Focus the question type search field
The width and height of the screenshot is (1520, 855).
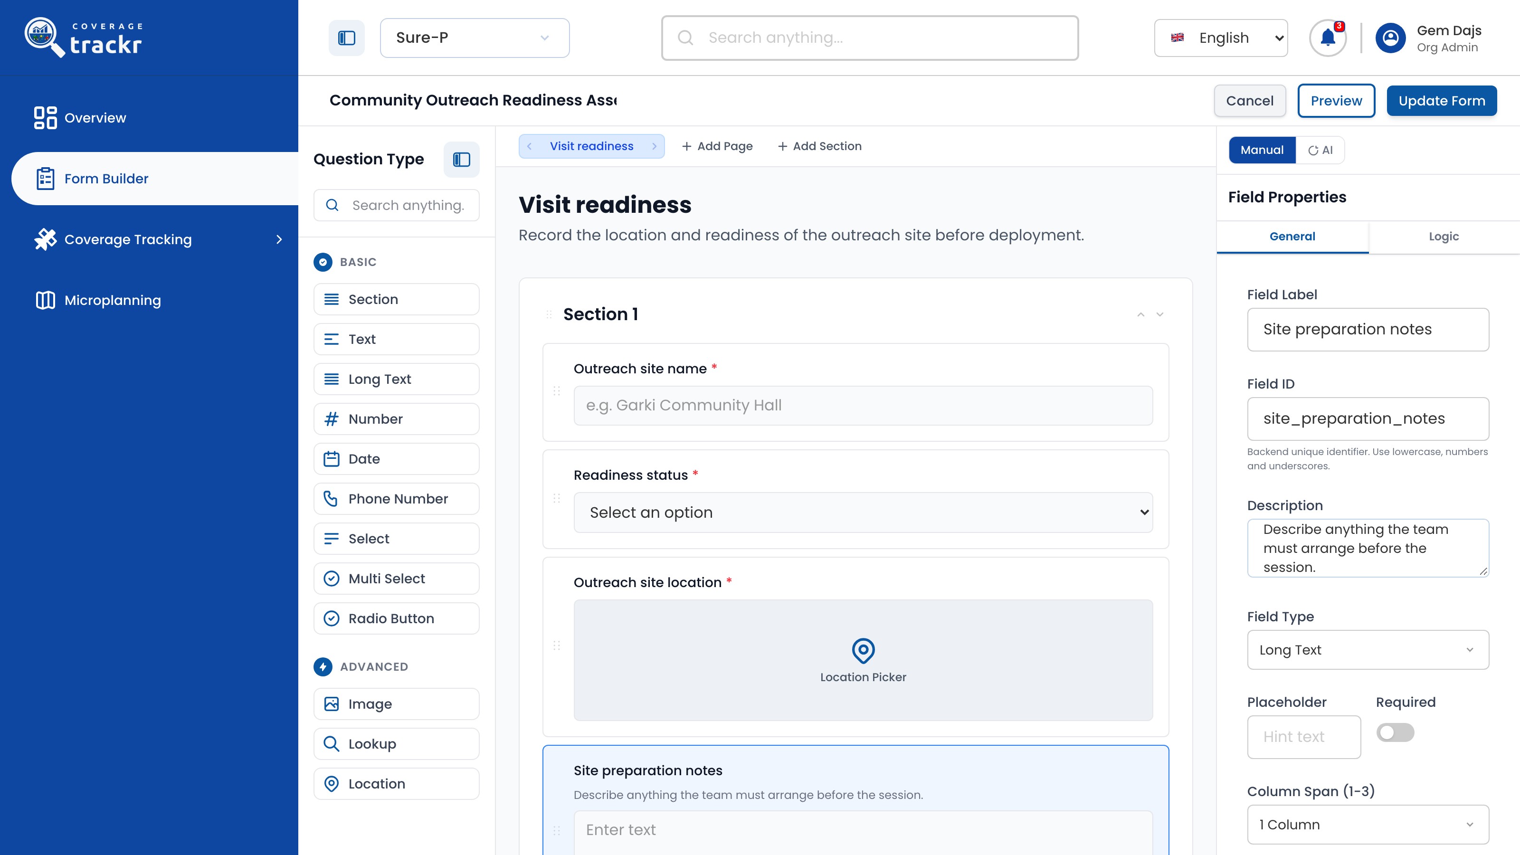click(397, 205)
